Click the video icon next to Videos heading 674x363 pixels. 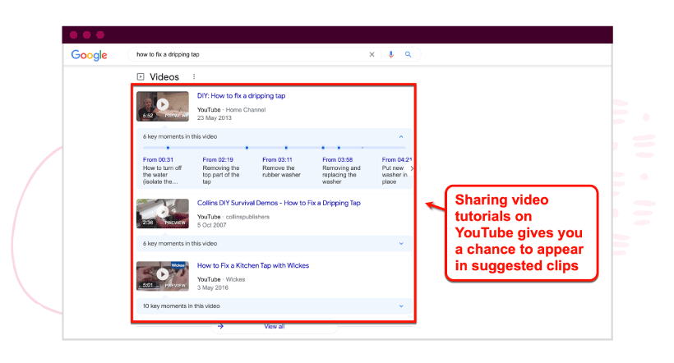coord(141,77)
